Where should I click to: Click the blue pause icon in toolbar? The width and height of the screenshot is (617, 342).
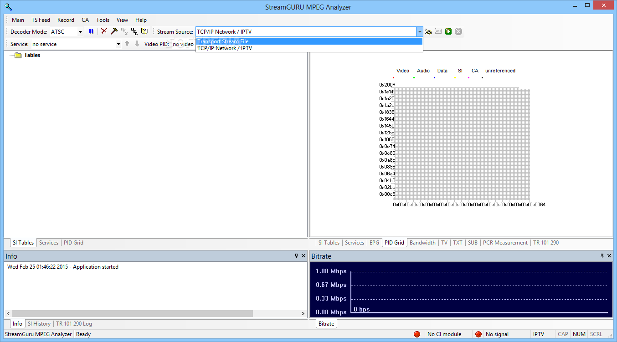91,31
